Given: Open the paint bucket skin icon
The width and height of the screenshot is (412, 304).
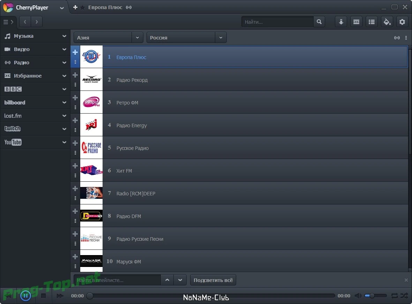Looking at the screenshot, I should coord(387,22).
